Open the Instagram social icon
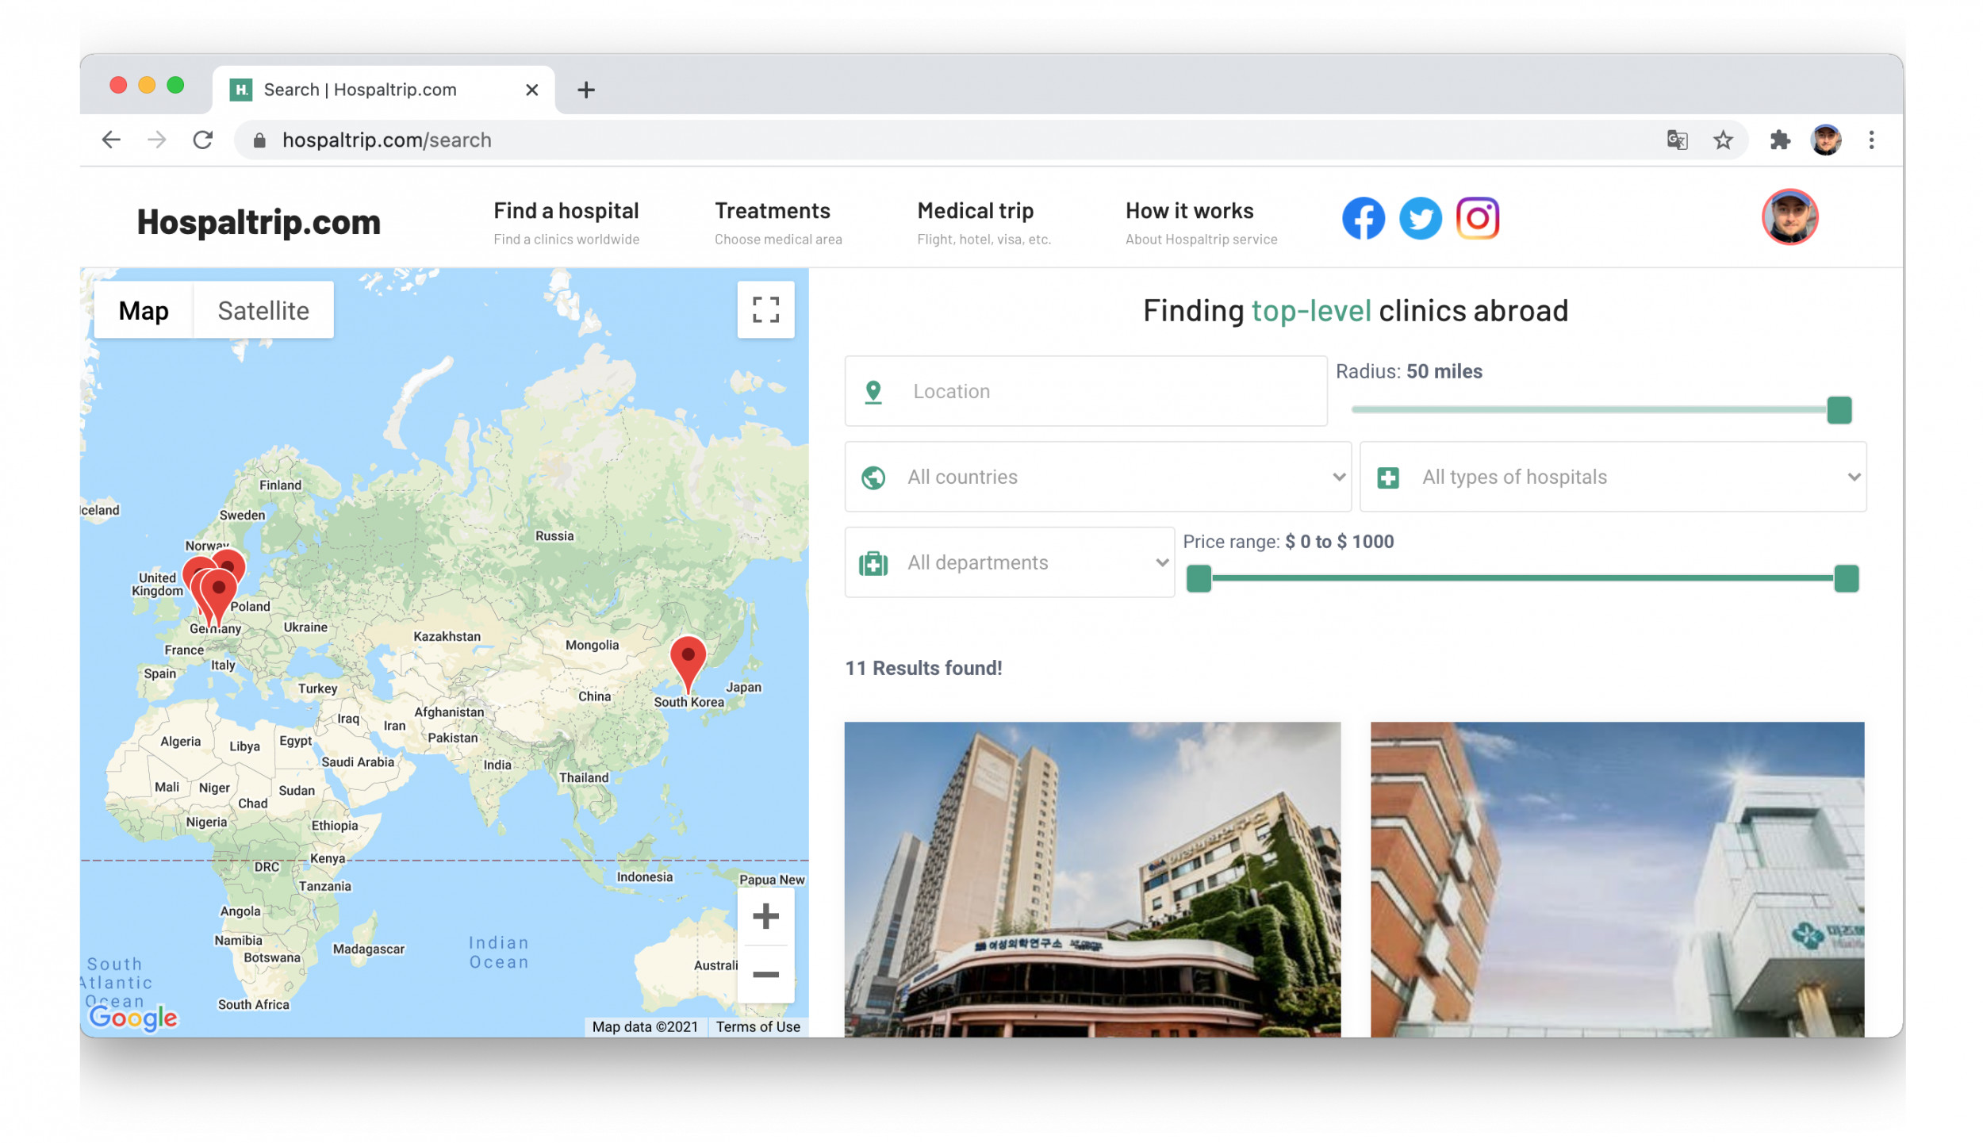 point(1477,218)
